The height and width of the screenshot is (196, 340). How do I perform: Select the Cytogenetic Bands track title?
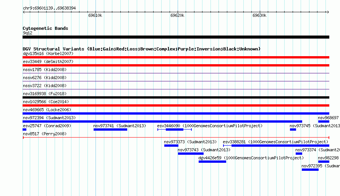[45, 28]
